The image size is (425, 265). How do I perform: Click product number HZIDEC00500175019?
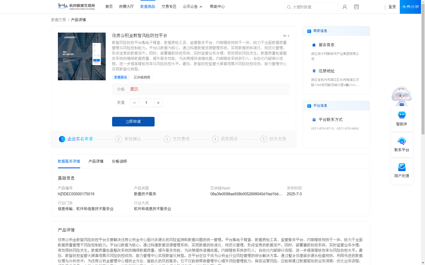pos(76,194)
